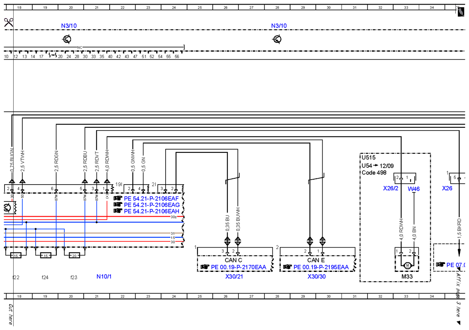This screenshot has height=330, width=469.
Task: Click the f24 fuse symbol
Action: [46, 255]
